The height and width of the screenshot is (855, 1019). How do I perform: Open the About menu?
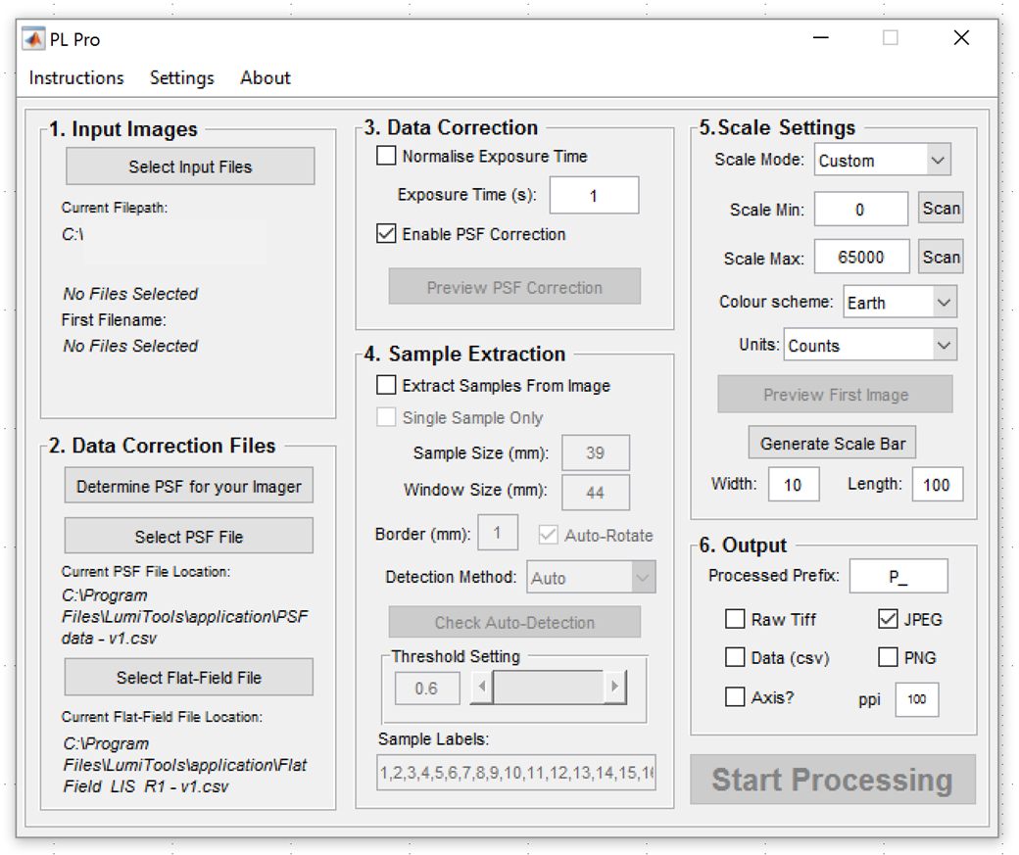[x=266, y=78]
